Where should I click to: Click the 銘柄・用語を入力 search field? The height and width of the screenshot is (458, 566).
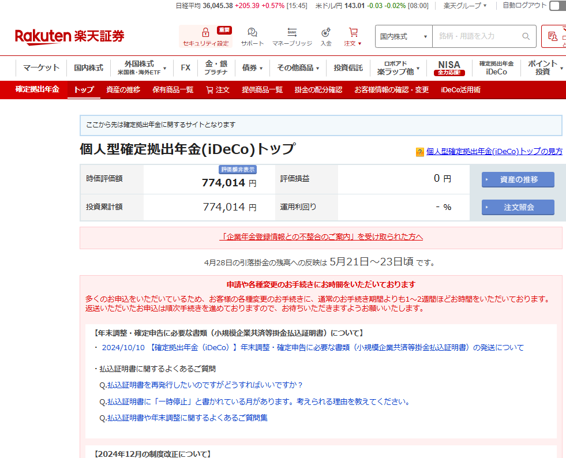pyautogui.click(x=476, y=36)
